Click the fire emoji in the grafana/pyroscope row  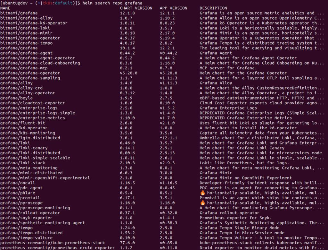click(x=202, y=203)
